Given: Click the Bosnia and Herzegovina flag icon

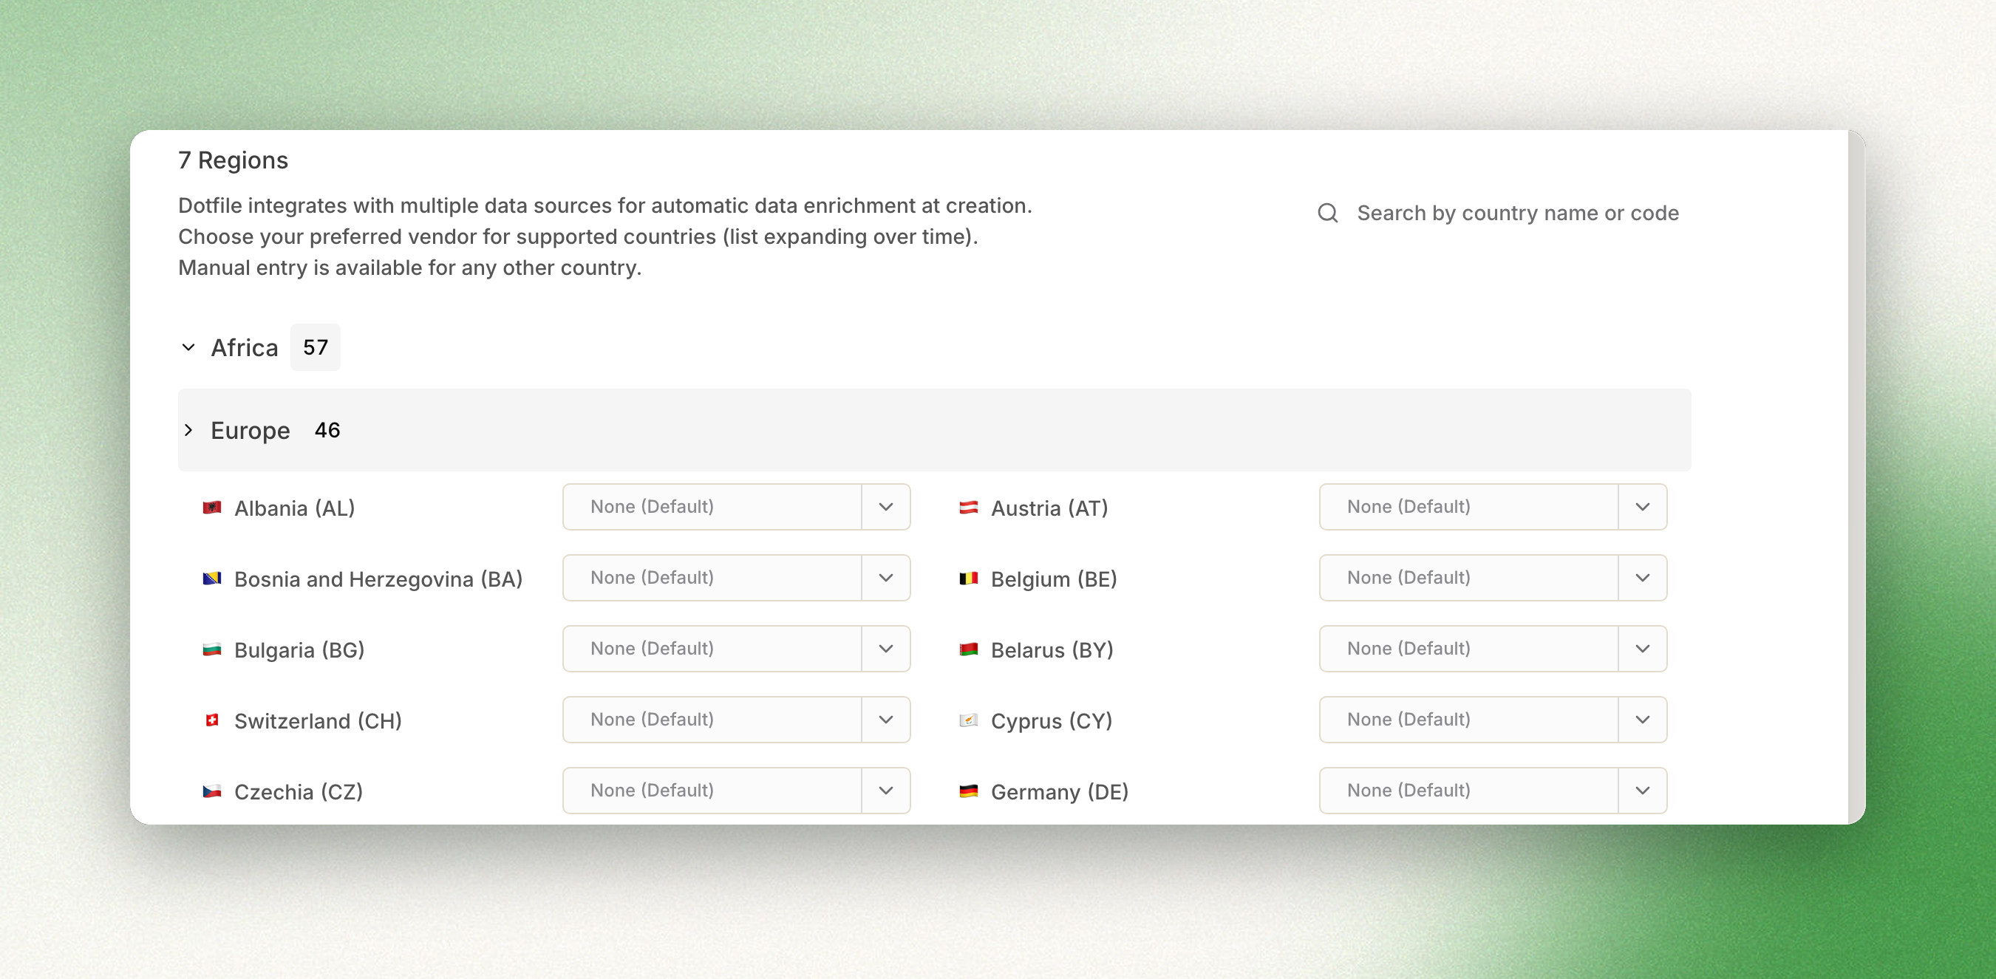Looking at the screenshot, I should click(x=211, y=579).
